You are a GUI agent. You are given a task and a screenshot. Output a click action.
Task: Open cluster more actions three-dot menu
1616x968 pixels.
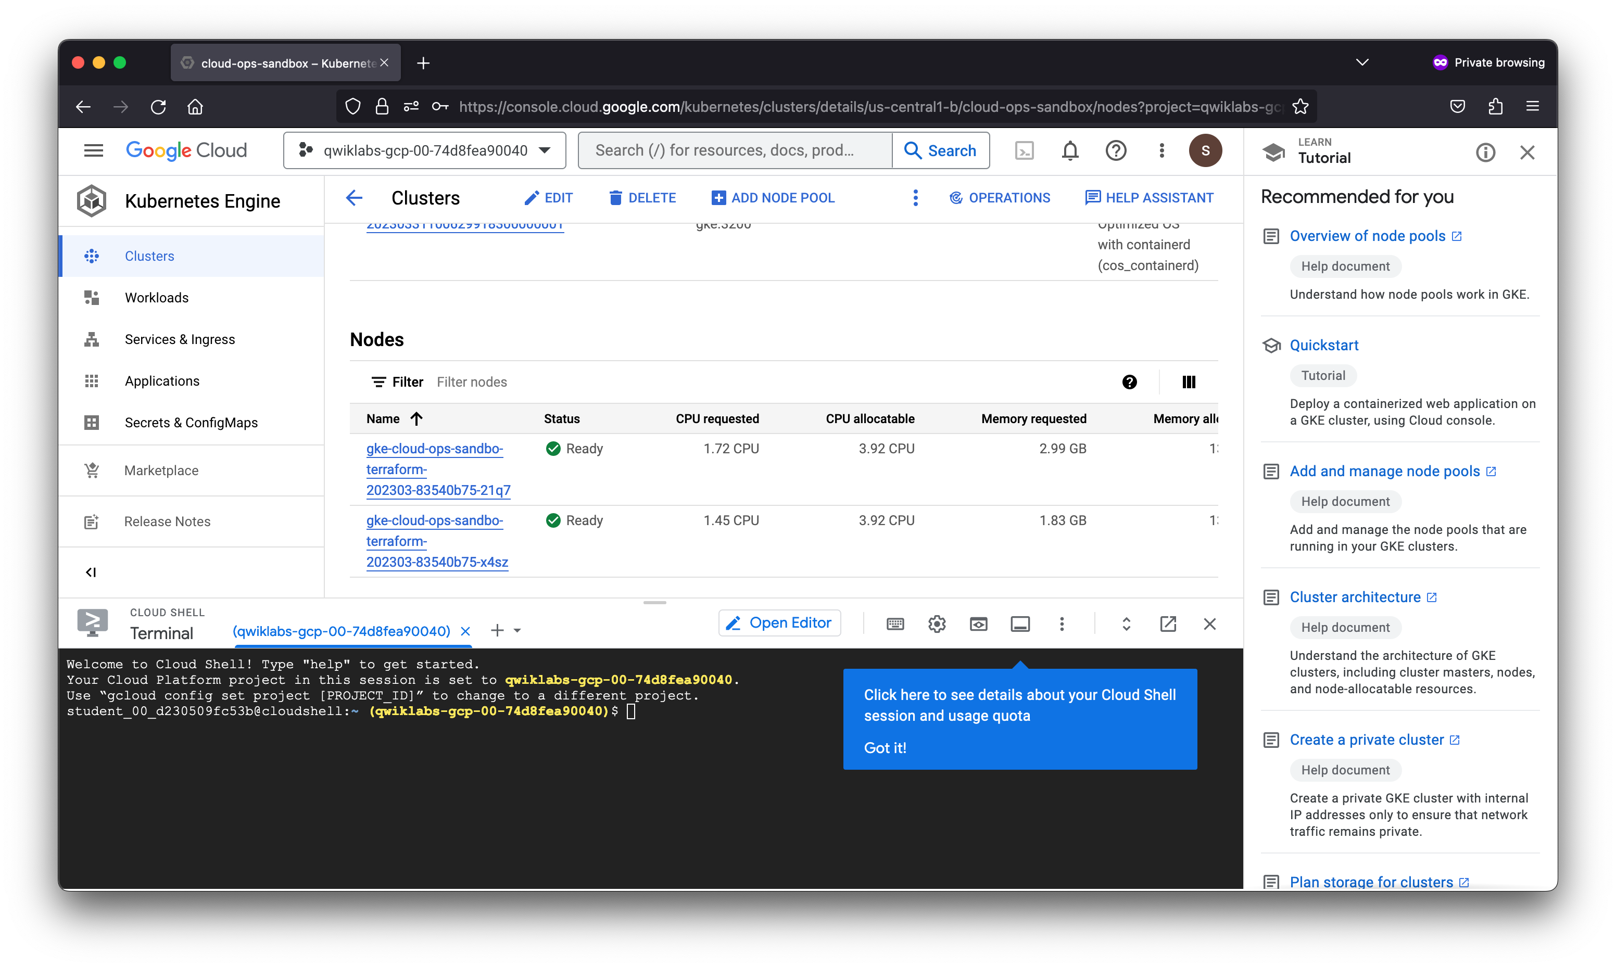point(915,198)
